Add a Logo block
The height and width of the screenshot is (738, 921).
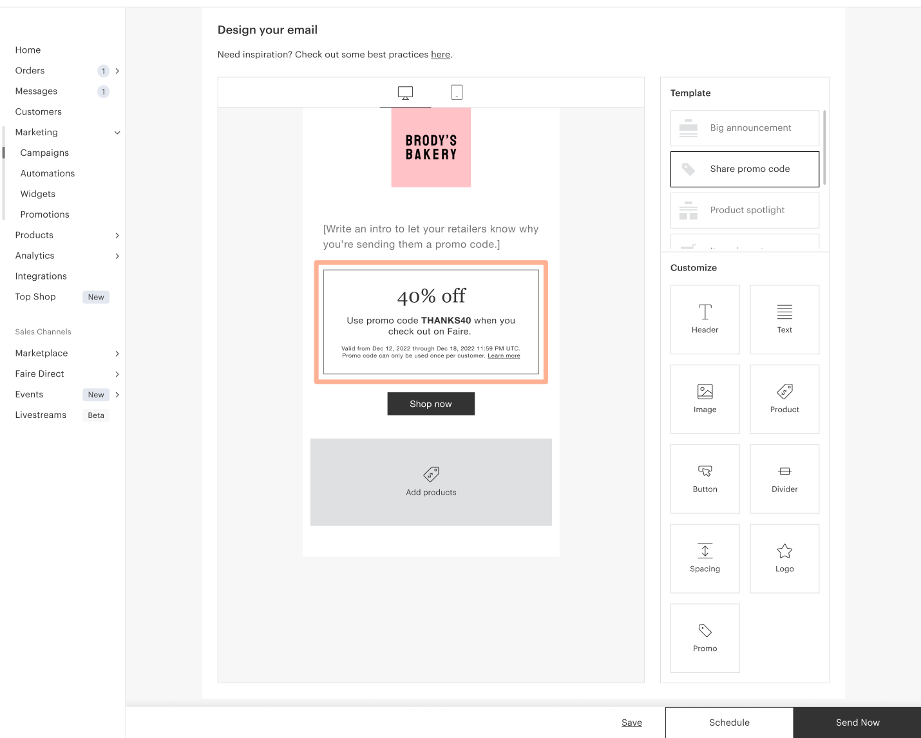784,558
